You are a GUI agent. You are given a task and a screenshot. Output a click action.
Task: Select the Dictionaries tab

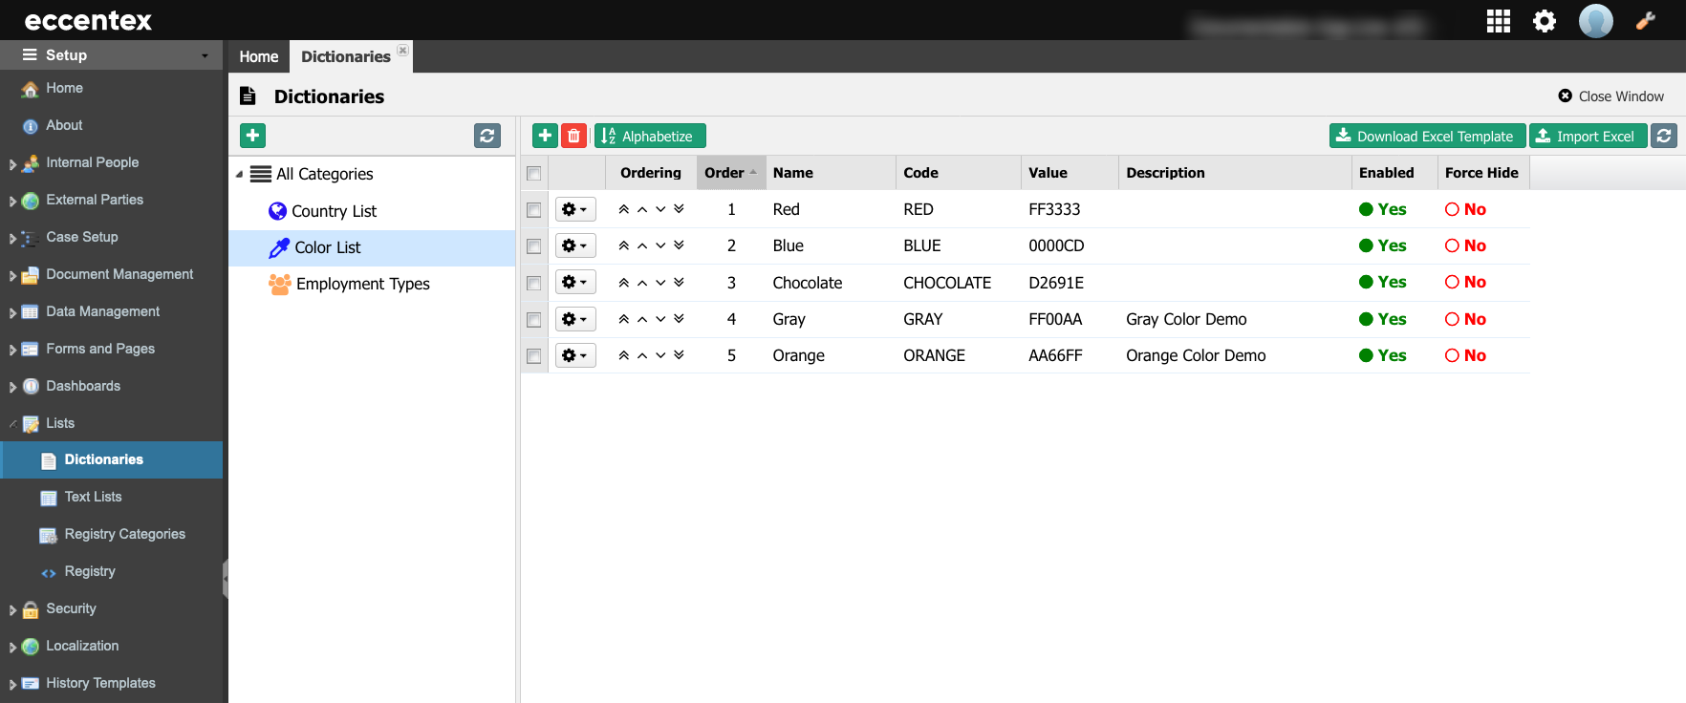tap(345, 56)
